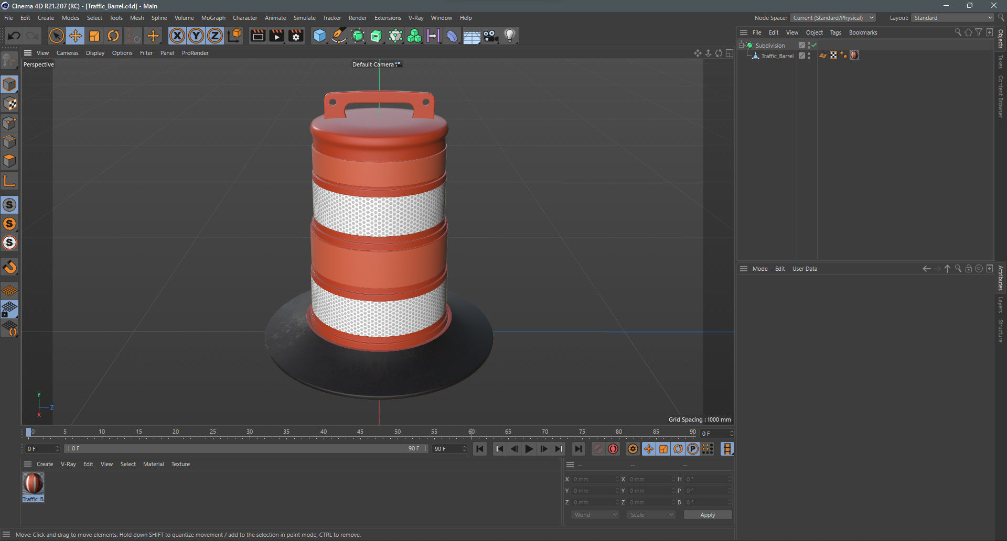This screenshot has width=1007, height=541.
Task: Click the Bend deformer icon
Action: tap(452, 36)
